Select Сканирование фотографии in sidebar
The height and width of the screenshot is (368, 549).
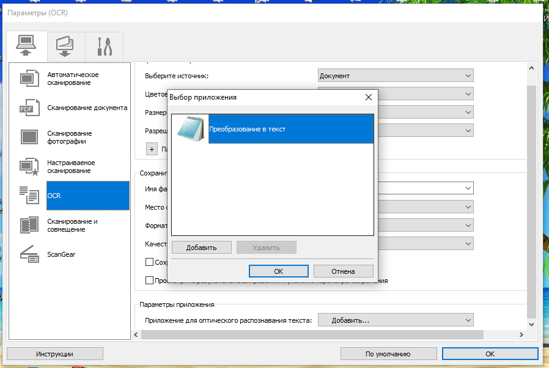click(70, 138)
